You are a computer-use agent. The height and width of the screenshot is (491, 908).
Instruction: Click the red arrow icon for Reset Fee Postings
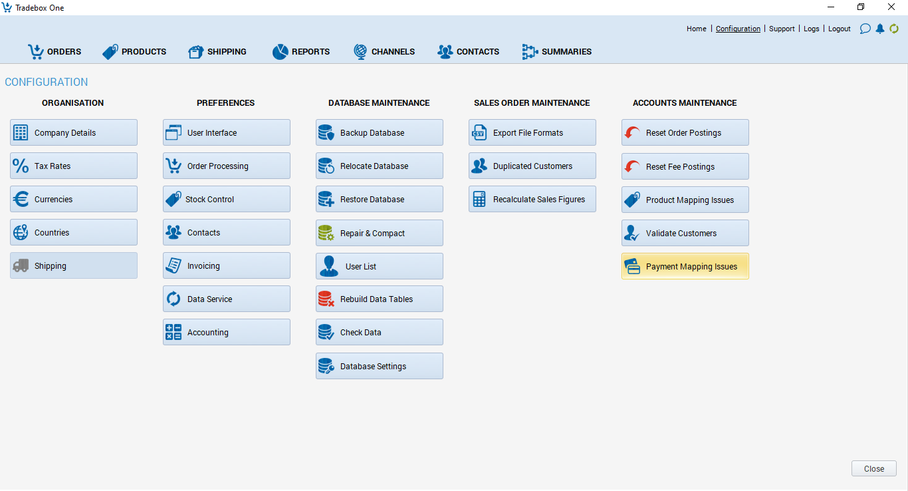pos(632,166)
